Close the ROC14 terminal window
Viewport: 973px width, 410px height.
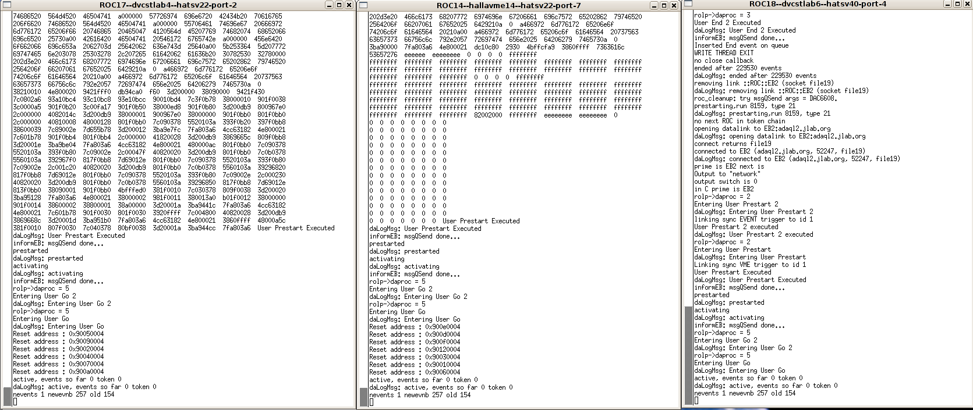[x=675, y=5]
